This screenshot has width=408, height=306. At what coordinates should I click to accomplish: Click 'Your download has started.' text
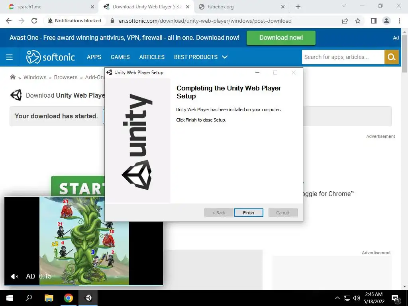56,116
